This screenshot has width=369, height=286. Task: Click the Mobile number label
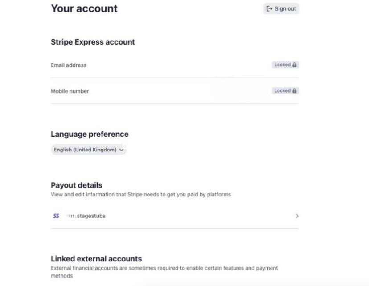tap(70, 91)
